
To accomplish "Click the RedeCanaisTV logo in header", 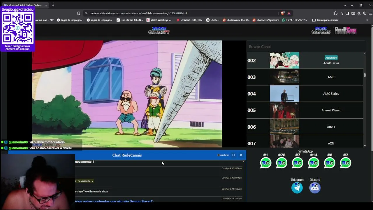I will coord(159,31).
